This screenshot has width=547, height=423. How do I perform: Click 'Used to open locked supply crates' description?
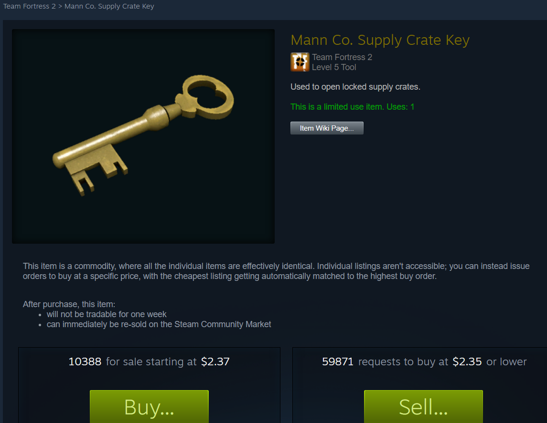[355, 87]
